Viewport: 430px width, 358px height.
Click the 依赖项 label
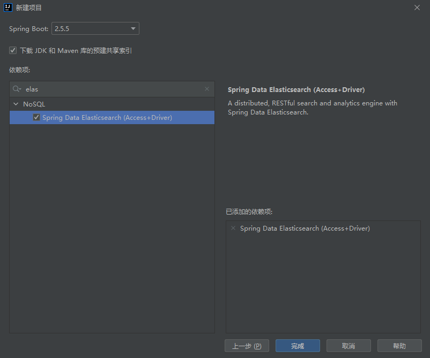pos(19,70)
